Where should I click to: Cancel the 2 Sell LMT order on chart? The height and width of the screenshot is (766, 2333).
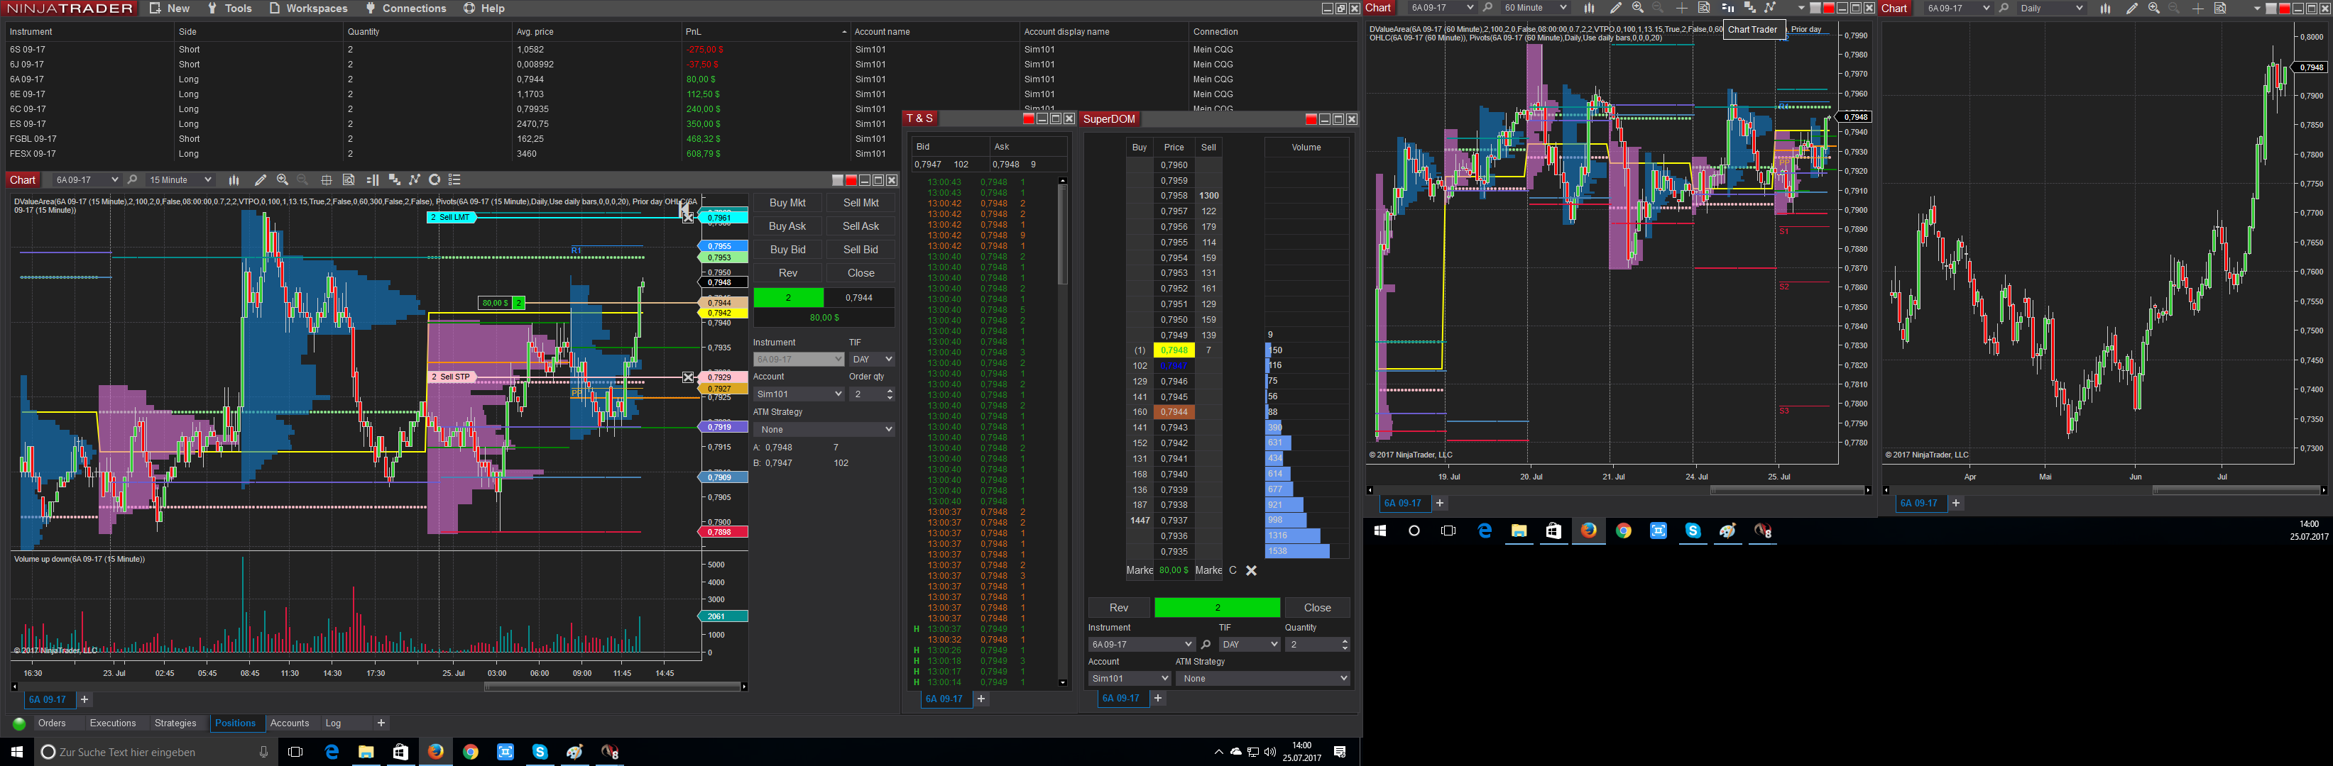[687, 217]
